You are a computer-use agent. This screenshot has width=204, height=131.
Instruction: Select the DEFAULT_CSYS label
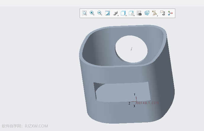coord(148,103)
